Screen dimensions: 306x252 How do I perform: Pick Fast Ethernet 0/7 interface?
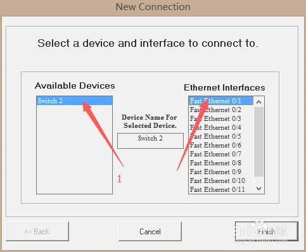(221, 154)
